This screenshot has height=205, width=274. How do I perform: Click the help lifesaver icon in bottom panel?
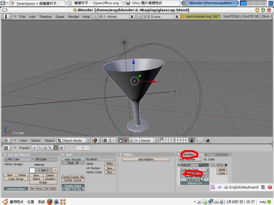click(x=63, y=202)
